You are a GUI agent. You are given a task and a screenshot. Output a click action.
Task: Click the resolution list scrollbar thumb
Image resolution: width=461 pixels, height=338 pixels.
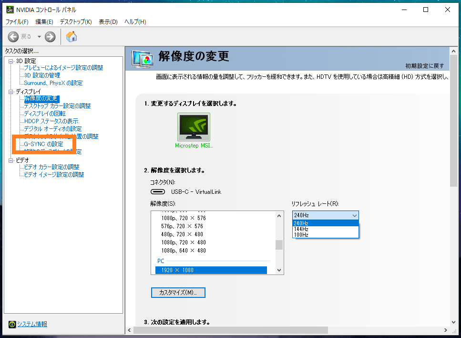[279, 245]
